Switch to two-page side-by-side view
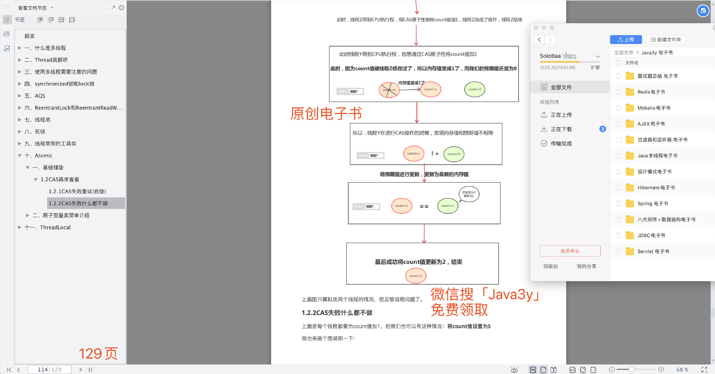The width and height of the screenshot is (715, 374). [554, 369]
